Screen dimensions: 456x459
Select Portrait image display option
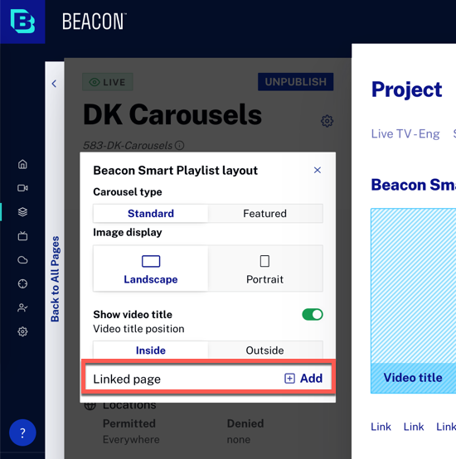[x=265, y=268]
